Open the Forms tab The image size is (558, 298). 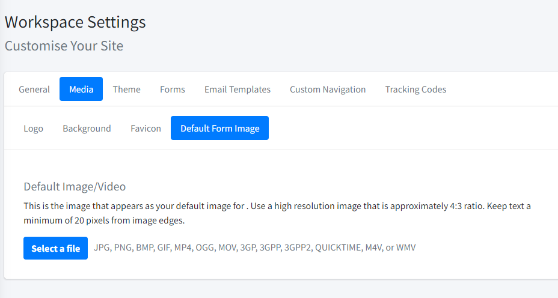pos(172,90)
